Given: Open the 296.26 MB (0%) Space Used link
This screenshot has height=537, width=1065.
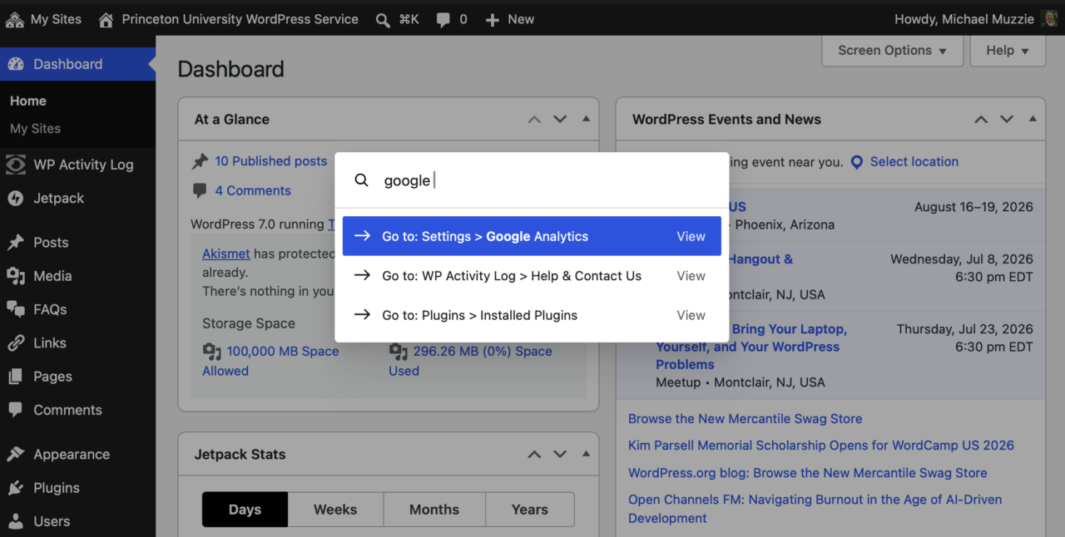Looking at the screenshot, I should click(470, 361).
